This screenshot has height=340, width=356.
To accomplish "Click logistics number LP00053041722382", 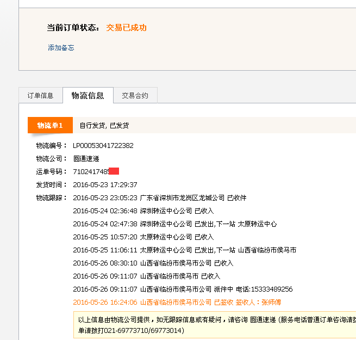I will [x=103, y=146].
